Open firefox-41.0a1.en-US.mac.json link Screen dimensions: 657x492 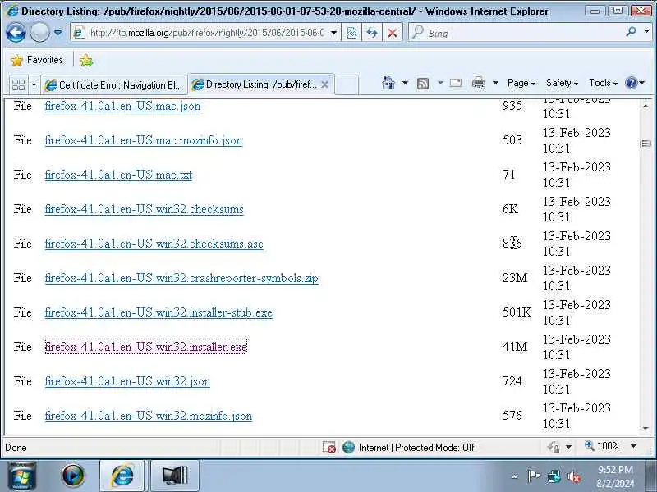[122, 106]
